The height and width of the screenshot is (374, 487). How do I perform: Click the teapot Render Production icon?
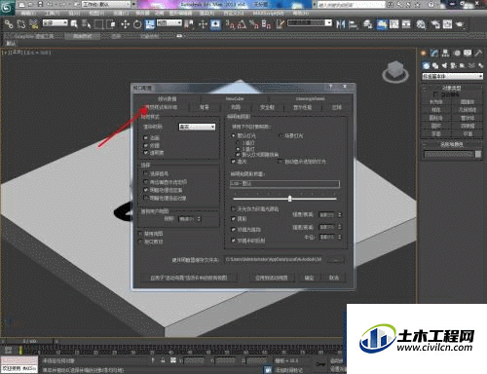[460, 24]
